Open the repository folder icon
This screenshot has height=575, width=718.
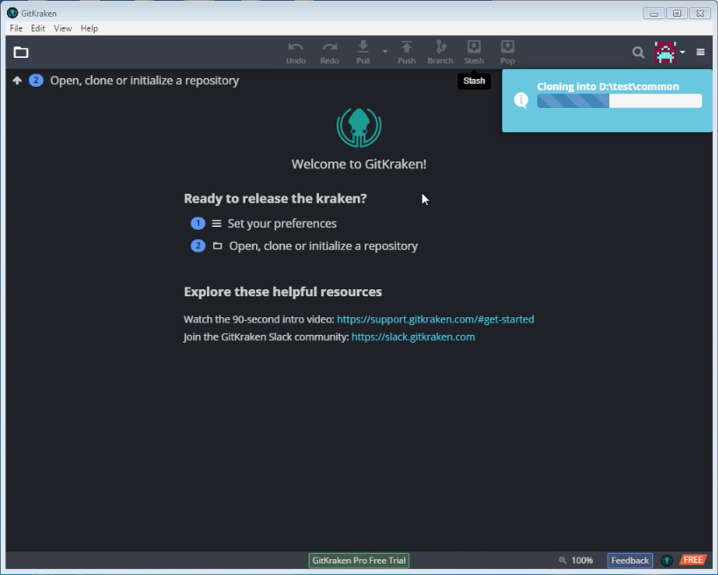pos(21,53)
